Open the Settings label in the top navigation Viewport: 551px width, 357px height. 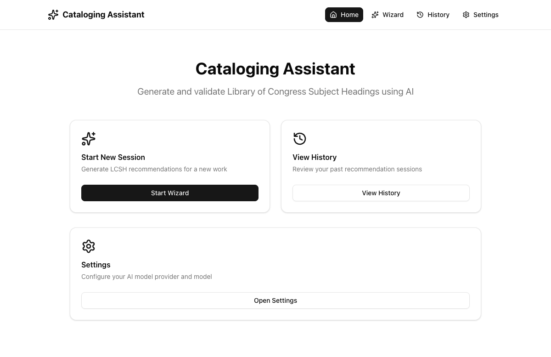click(486, 15)
